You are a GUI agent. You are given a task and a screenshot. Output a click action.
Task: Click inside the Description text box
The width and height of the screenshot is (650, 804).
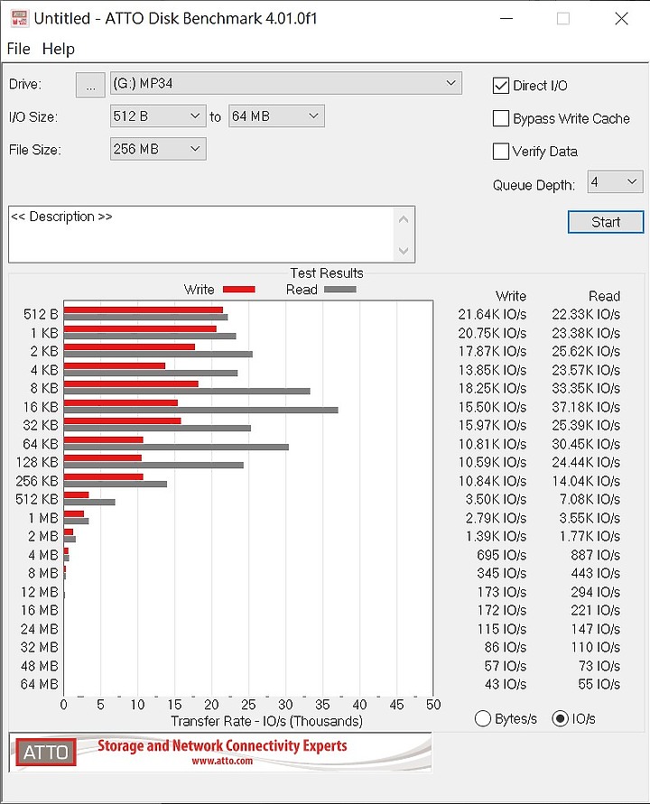pos(200,235)
